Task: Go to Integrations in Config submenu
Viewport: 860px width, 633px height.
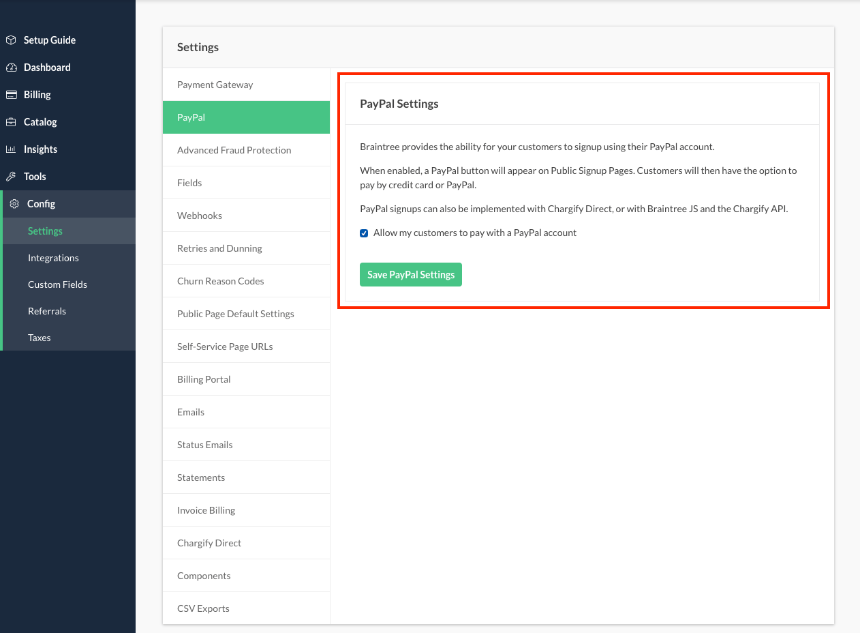Action: 53,258
